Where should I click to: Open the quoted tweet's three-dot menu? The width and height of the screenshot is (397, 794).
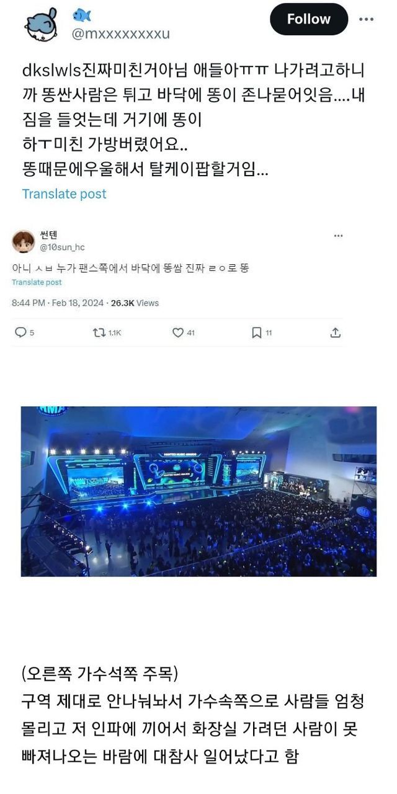pyautogui.click(x=338, y=236)
